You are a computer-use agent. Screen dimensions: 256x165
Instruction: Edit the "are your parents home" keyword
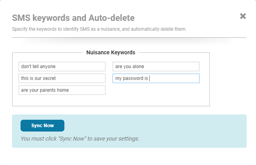click(62, 90)
